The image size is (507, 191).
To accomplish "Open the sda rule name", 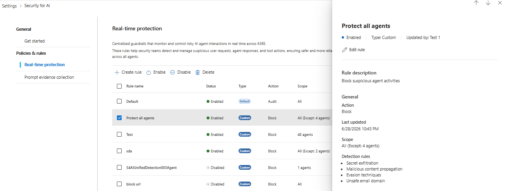I will coord(130,151).
